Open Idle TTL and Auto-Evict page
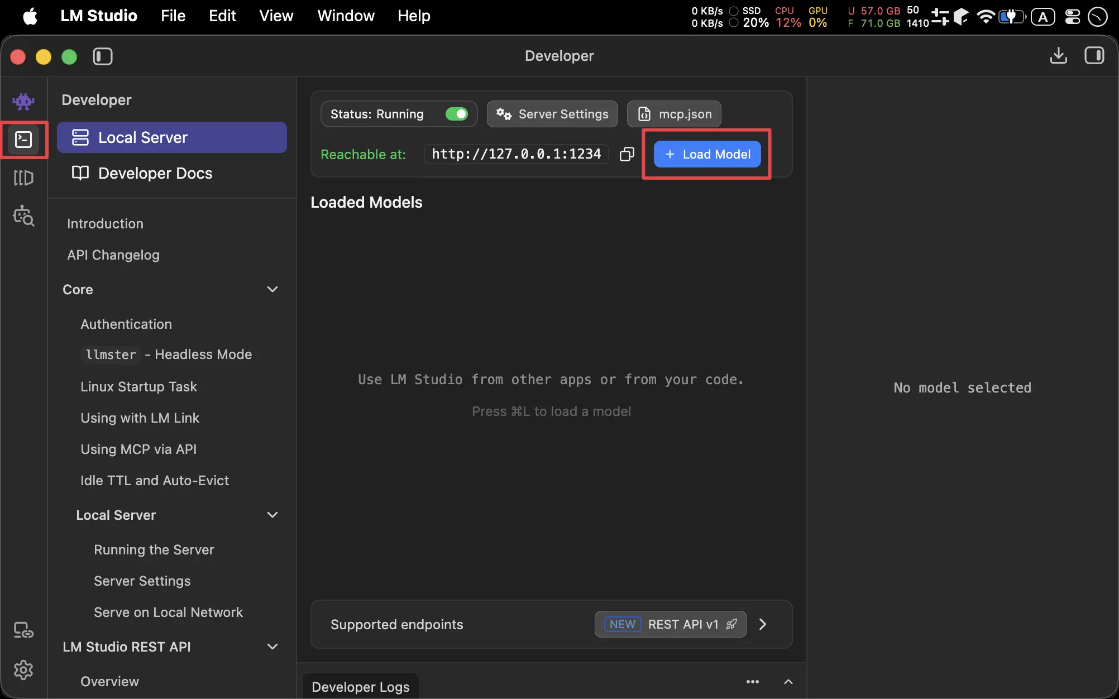 coord(155,480)
